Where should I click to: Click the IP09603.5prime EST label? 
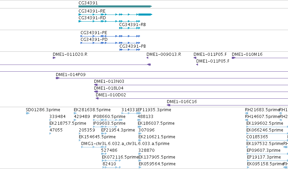(x=109, y=123)
